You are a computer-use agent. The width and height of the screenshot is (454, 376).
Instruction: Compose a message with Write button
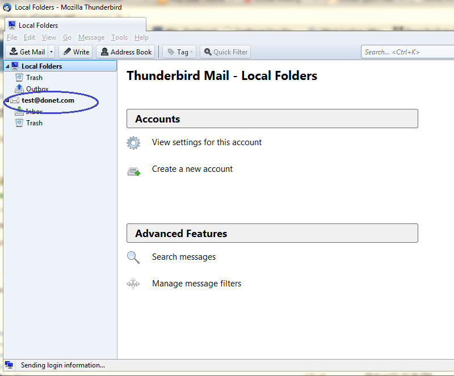(75, 52)
